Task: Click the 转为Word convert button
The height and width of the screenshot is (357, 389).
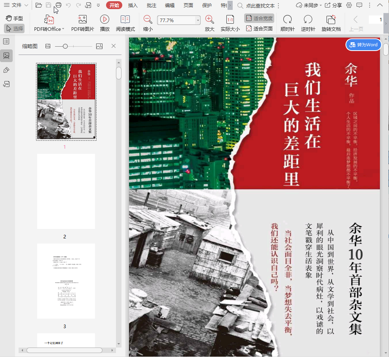Action: point(363,45)
